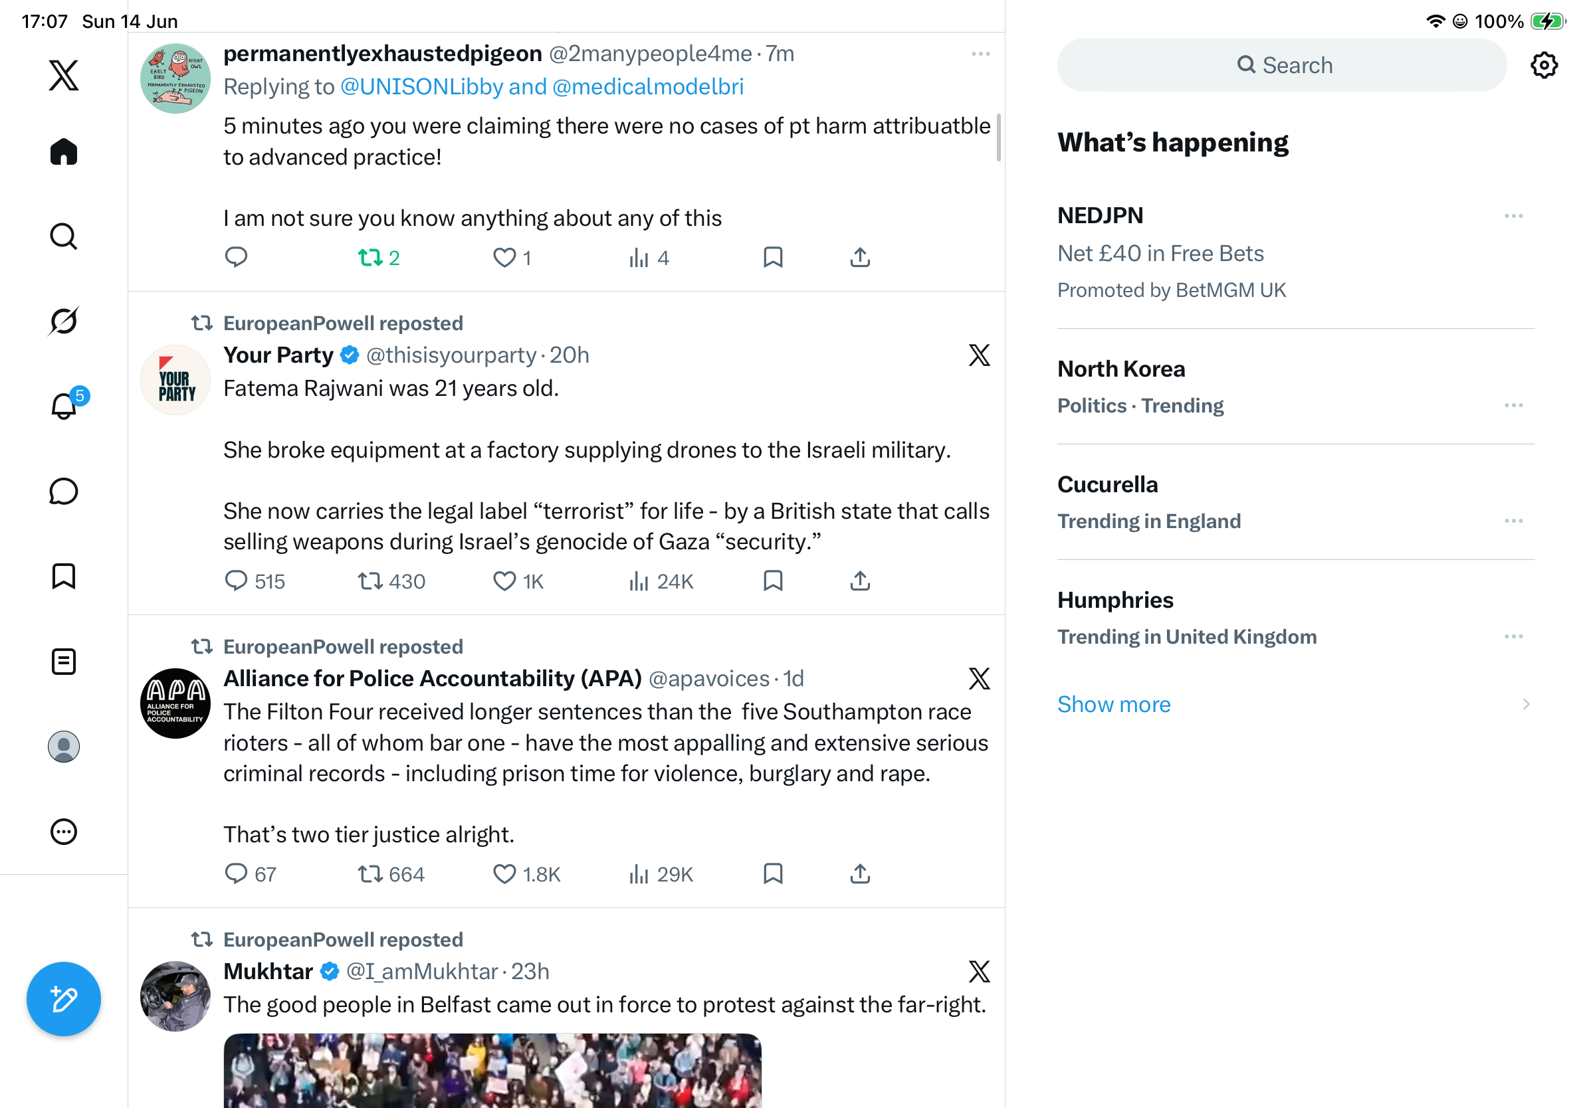Open settings gear beside search bar
The image size is (1587, 1108).
pyautogui.click(x=1543, y=65)
